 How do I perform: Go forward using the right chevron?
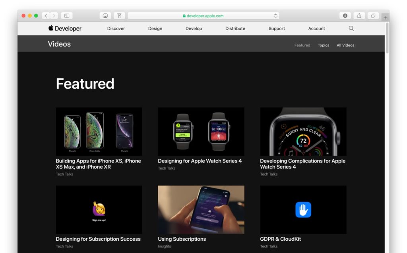[x=54, y=15]
